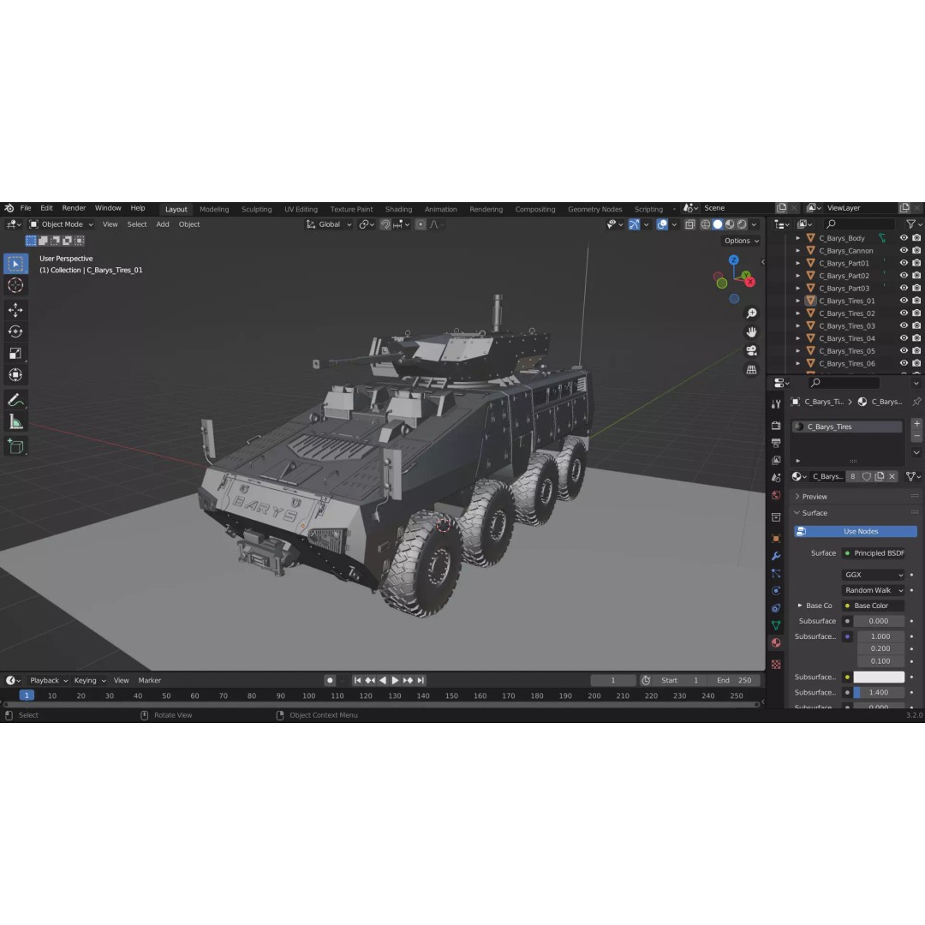This screenshot has width=925, height=925.
Task: Open the File menu
Action: click(x=26, y=208)
